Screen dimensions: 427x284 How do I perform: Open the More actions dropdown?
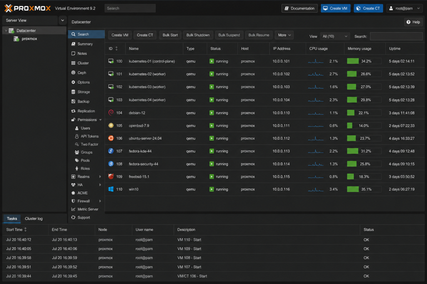tap(284, 35)
